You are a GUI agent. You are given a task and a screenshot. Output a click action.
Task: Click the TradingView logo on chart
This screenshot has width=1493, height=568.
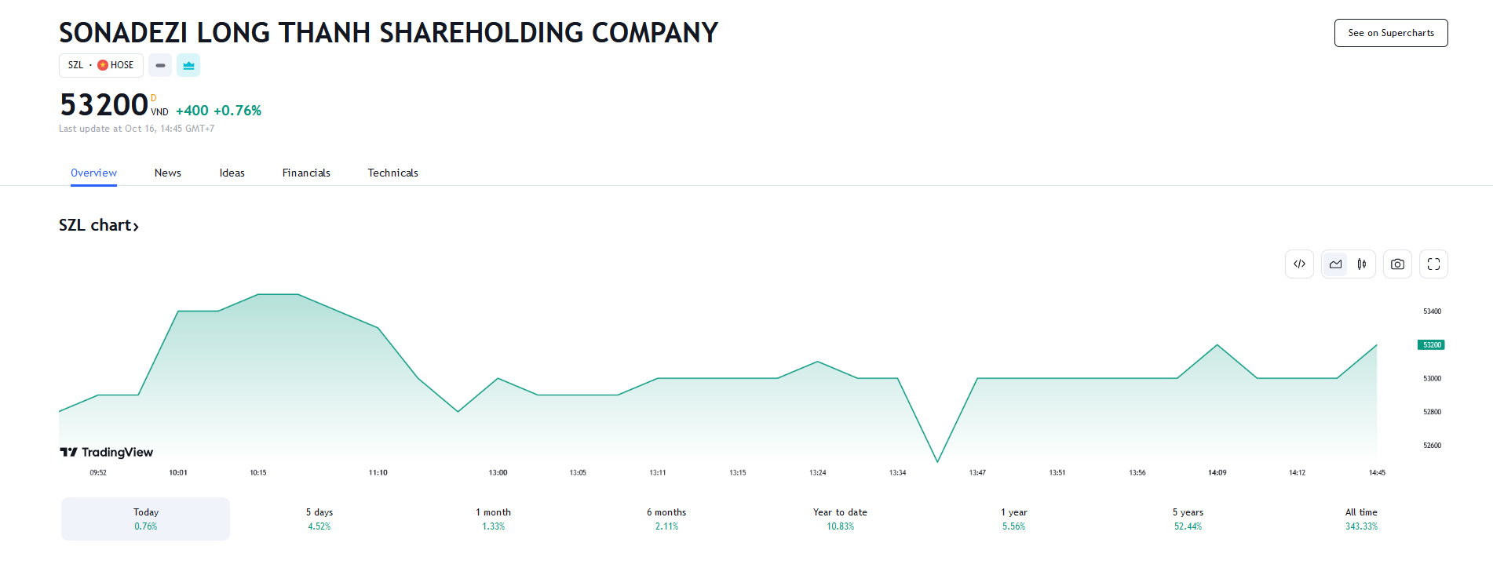107,452
